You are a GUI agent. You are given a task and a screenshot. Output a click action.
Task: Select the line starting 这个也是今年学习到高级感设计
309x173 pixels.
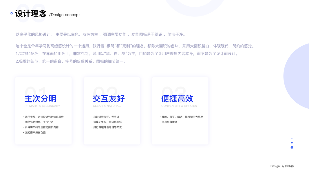coord(136,46)
